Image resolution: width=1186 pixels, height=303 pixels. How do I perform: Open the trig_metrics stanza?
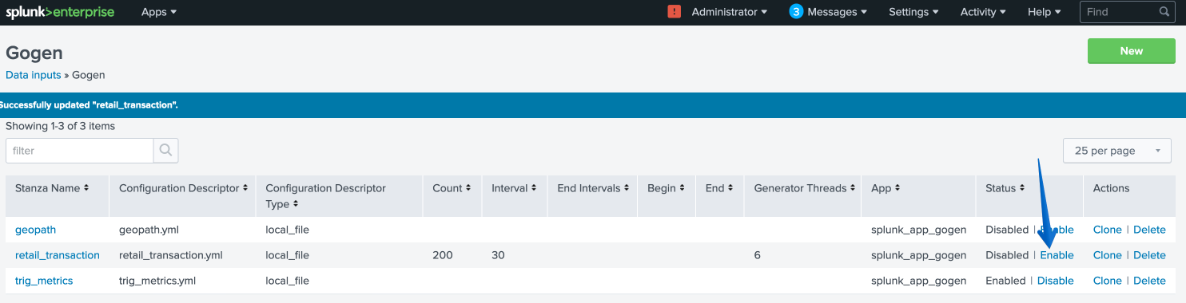click(x=44, y=281)
